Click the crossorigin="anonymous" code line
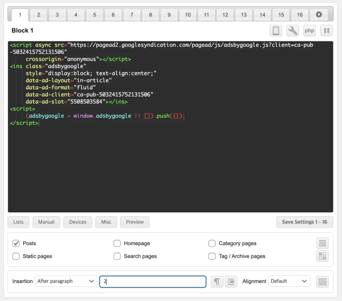Screen dimensions: 342x301 tap(78, 59)
